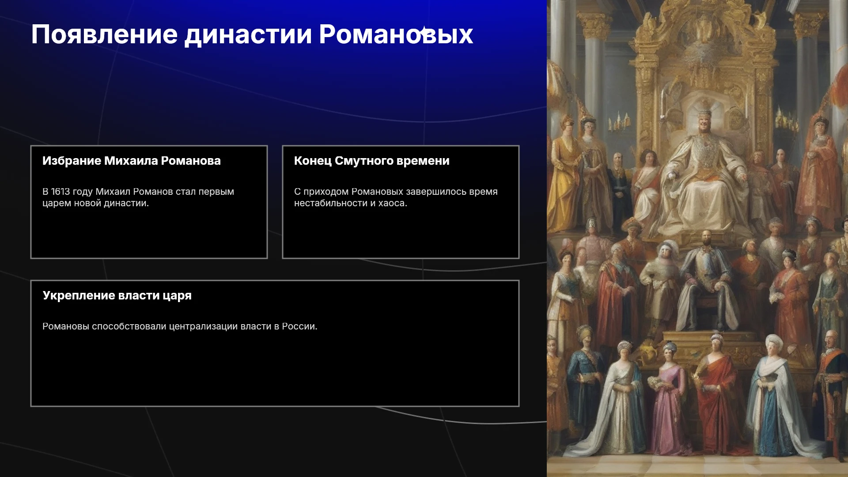848x477 pixels.
Task: Click the word "Романовых" in the title
Action: pos(396,34)
